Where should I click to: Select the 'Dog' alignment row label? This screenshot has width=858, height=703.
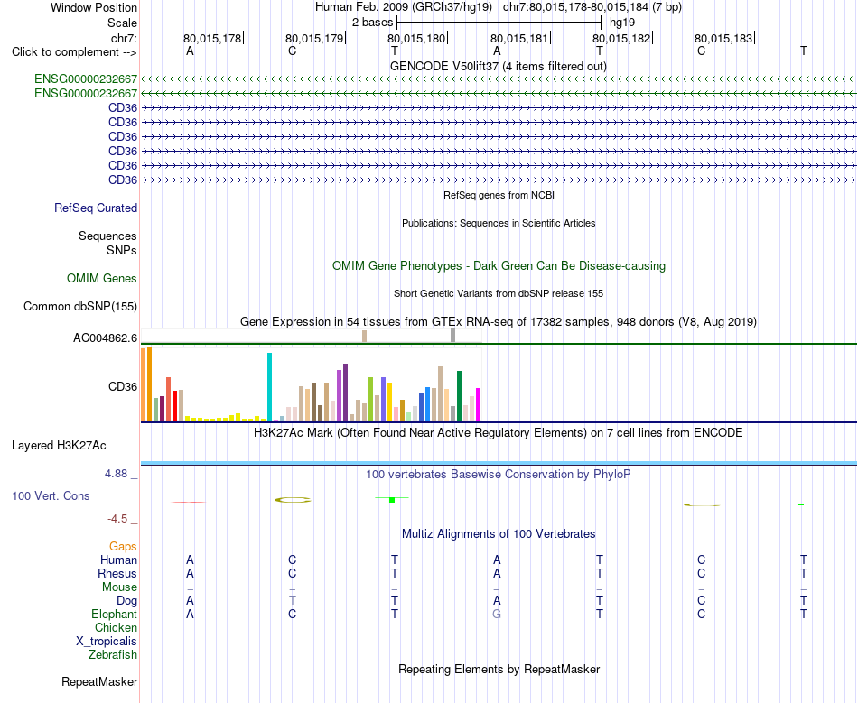[126, 600]
